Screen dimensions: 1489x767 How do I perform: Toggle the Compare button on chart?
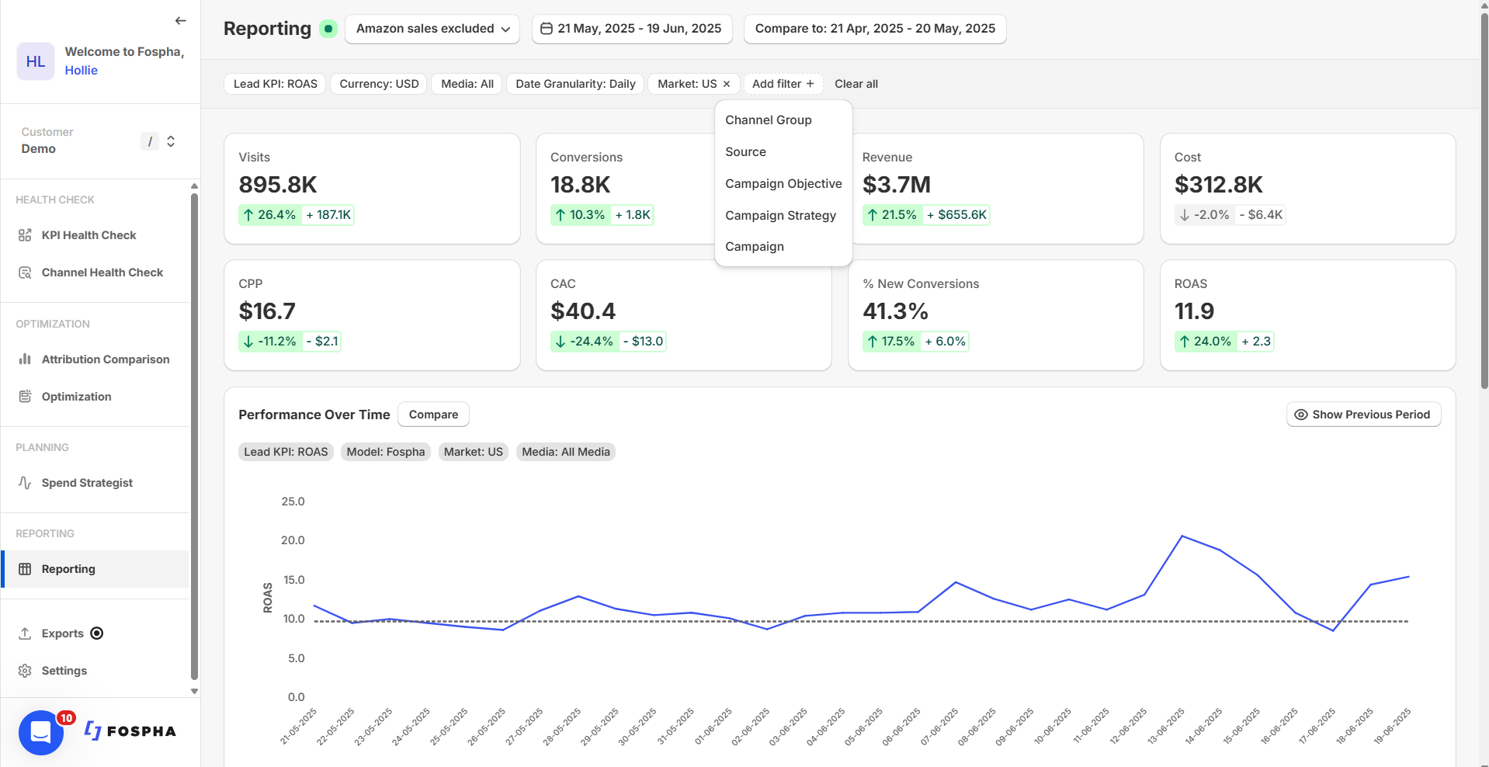coord(433,415)
